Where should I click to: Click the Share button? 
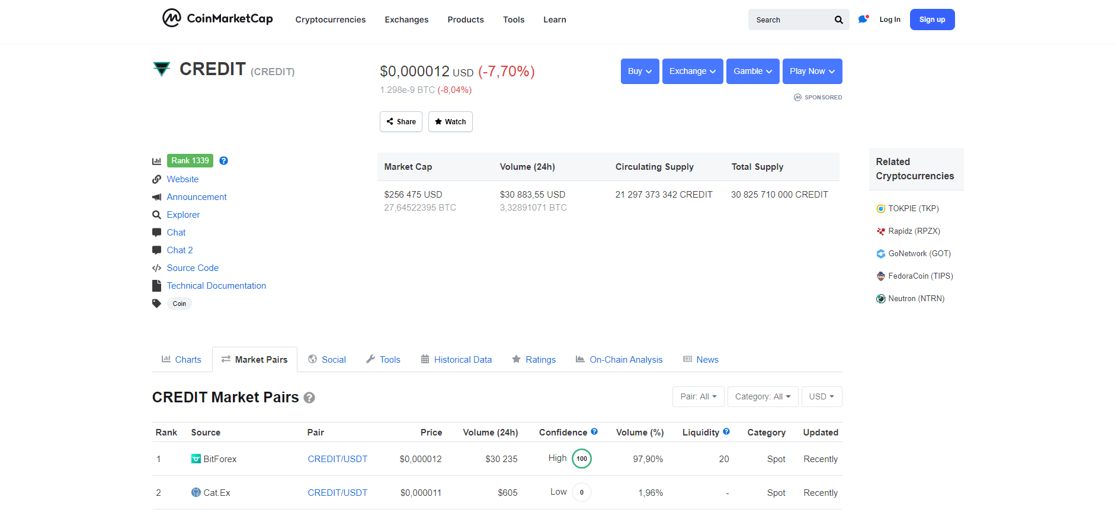[x=401, y=122]
